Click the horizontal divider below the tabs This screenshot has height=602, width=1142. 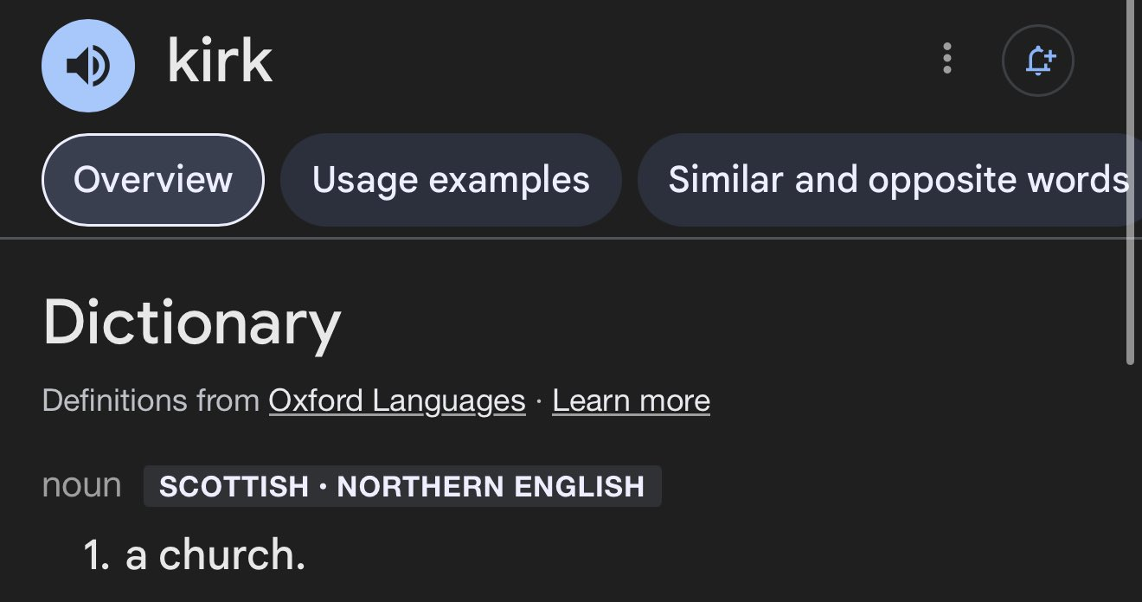tap(562, 238)
